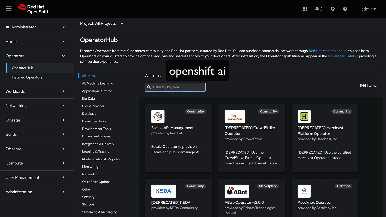386x217 pixels.
Task: Open the Accuknox Operator card title
Action: point(315,202)
